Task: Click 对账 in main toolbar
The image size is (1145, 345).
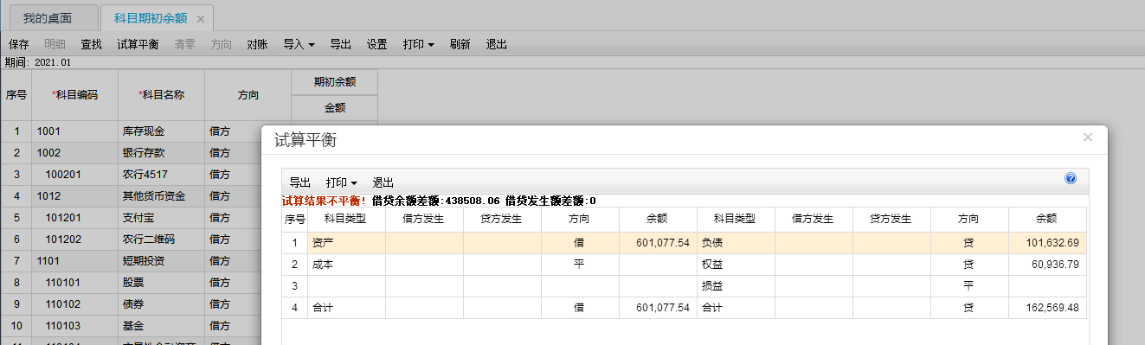Action: pos(257,44)
